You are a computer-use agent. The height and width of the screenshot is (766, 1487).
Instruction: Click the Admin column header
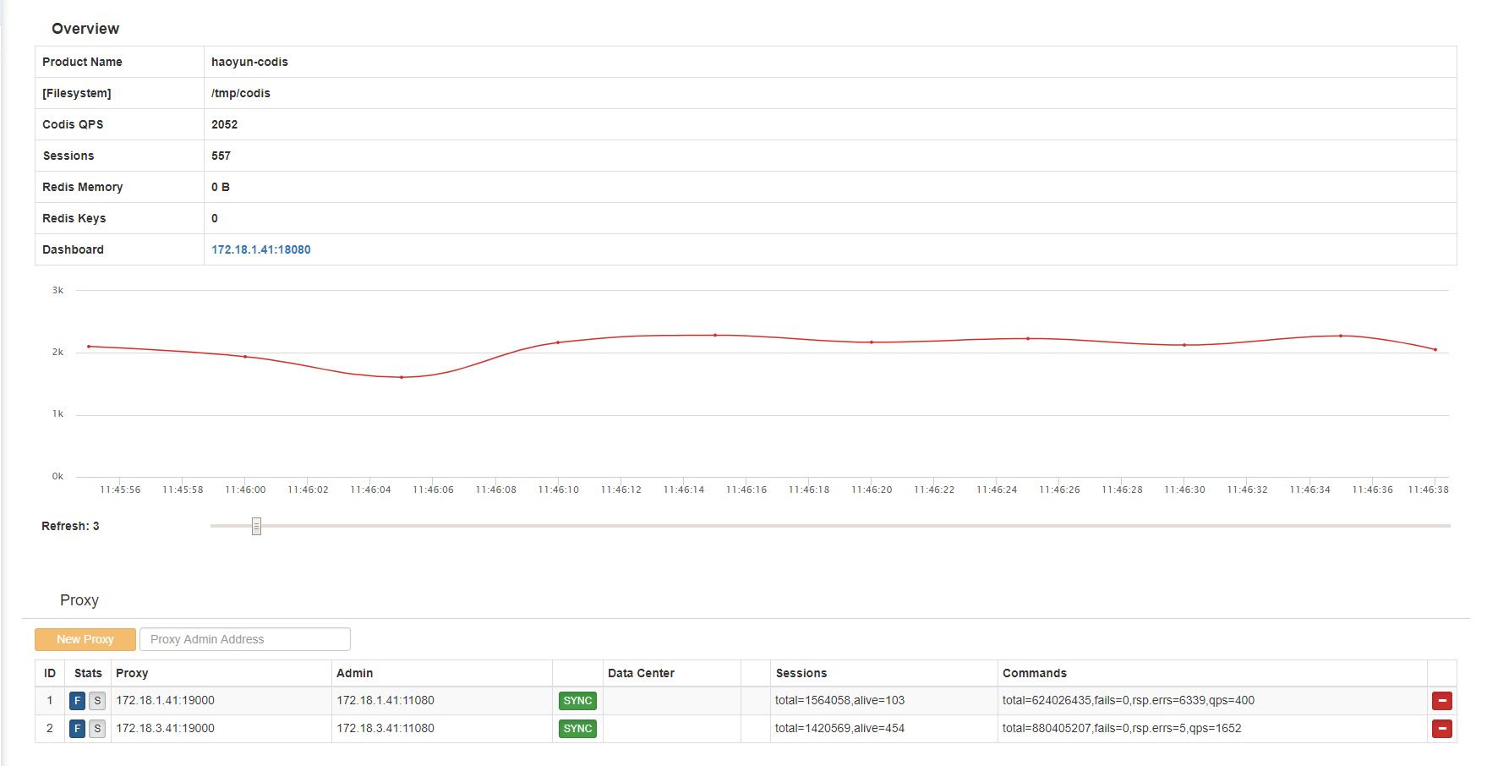(354, 673)
